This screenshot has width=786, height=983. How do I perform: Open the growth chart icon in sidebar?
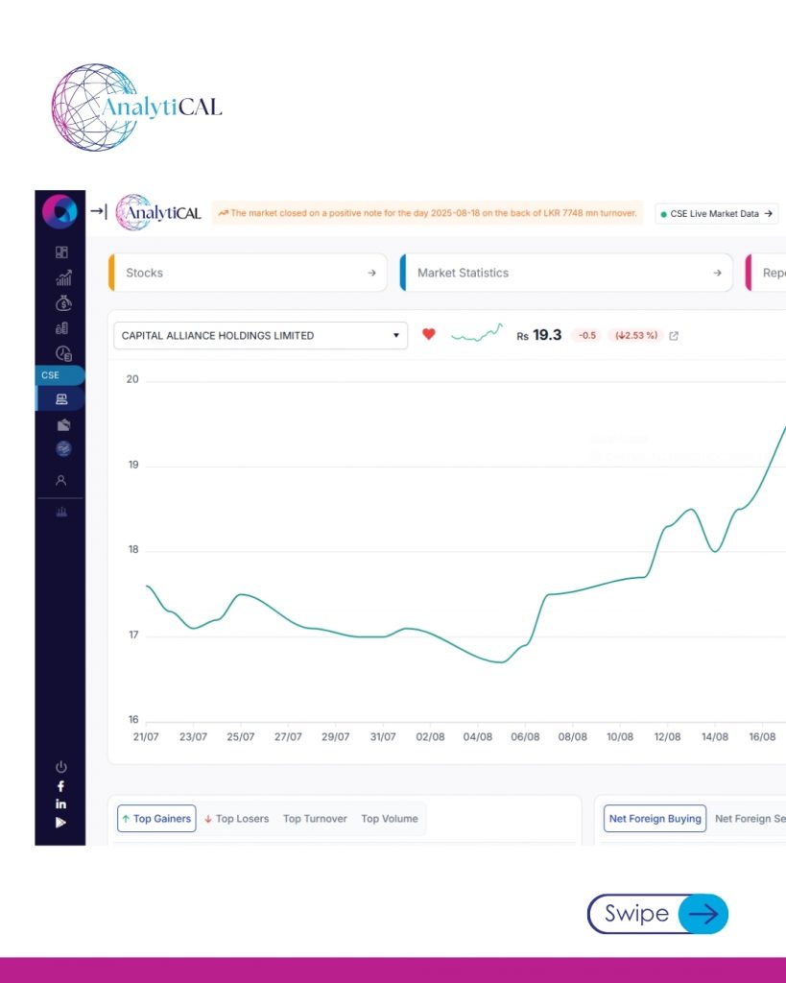63,278
